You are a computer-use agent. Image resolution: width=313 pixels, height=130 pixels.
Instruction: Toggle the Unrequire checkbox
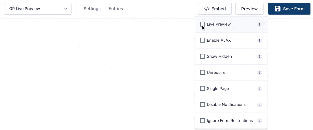click(202, 72)
